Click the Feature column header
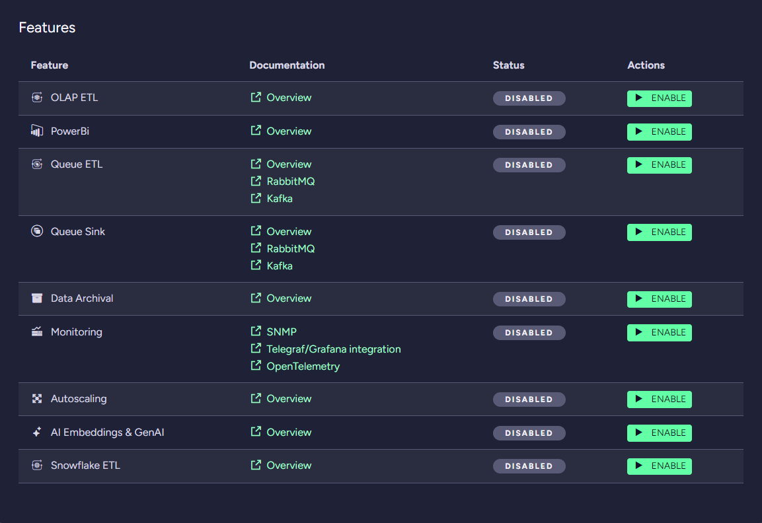This screenshot has width=762, height=523. (49, 65)
